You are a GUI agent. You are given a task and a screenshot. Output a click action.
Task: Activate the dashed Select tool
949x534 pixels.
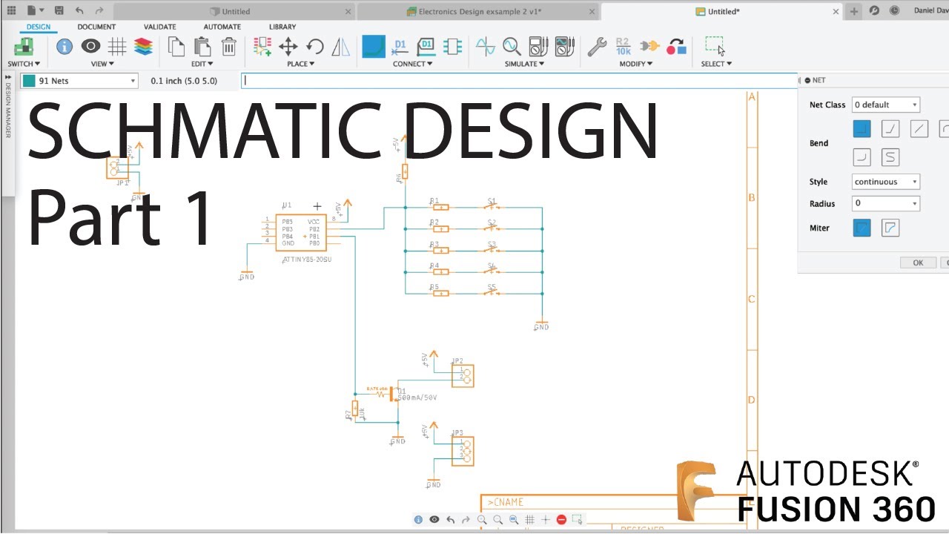[715, 46]
